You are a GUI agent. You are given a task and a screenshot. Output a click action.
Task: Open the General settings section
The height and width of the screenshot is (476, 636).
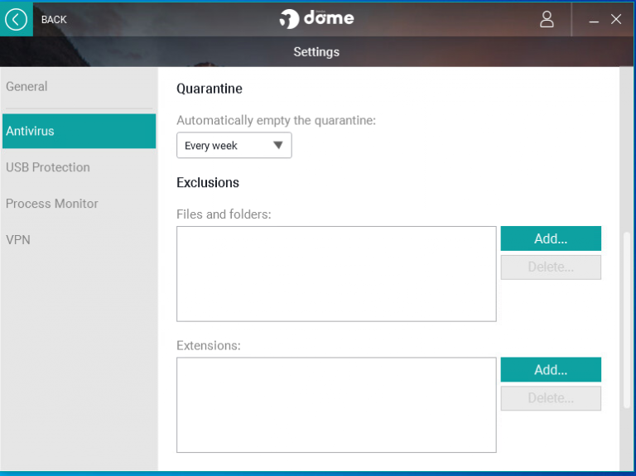pyautogui.click(x=26, y=87)
